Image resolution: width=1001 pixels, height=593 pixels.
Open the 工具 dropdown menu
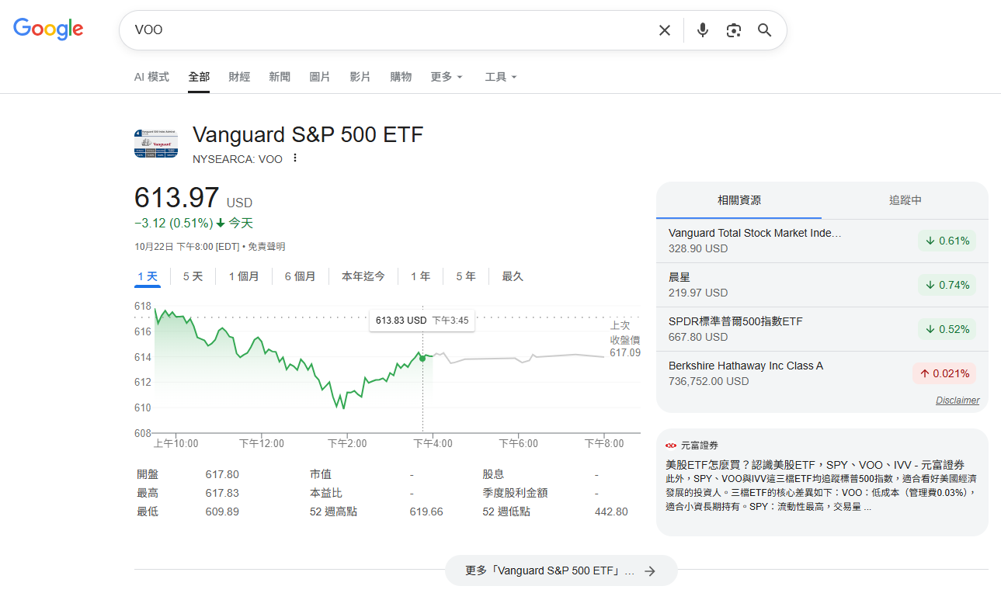(500, 77)
